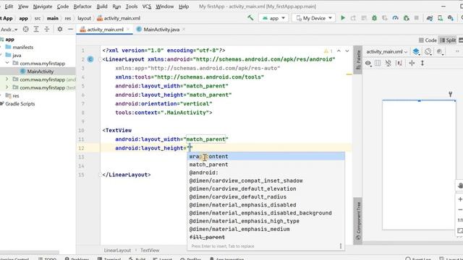Open the Navigate menu
Screen dimensions: 463x260
pos(43,6)
